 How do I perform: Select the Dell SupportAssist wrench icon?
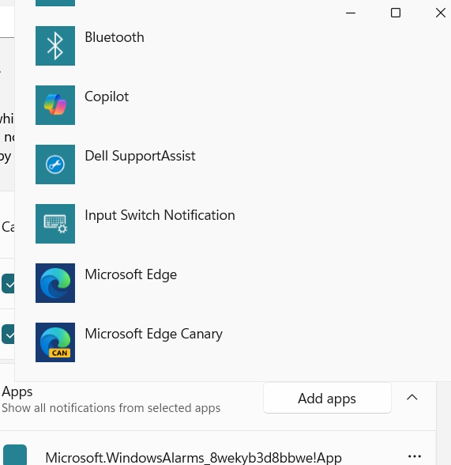(55, 164)
